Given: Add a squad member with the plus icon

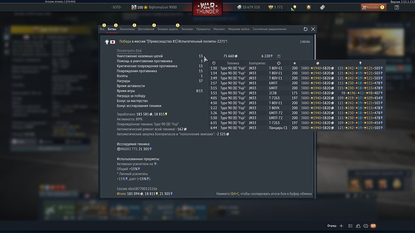Looking at the screenshot, I should pyautogui.click(x=341, y=226).
